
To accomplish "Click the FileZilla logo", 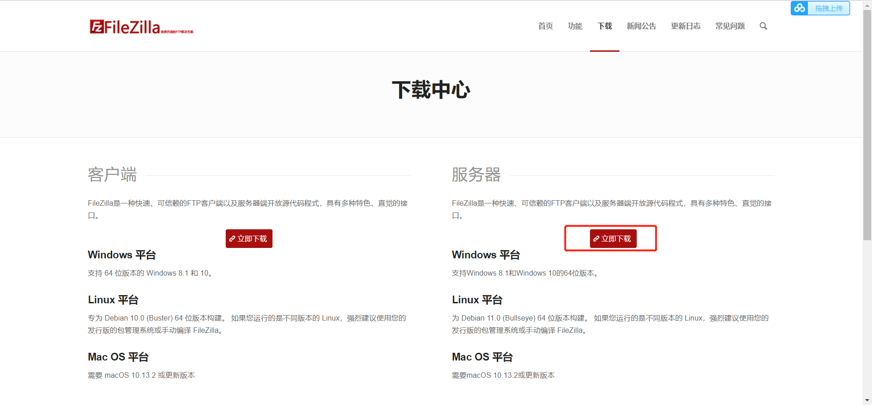I will [141, 27].
